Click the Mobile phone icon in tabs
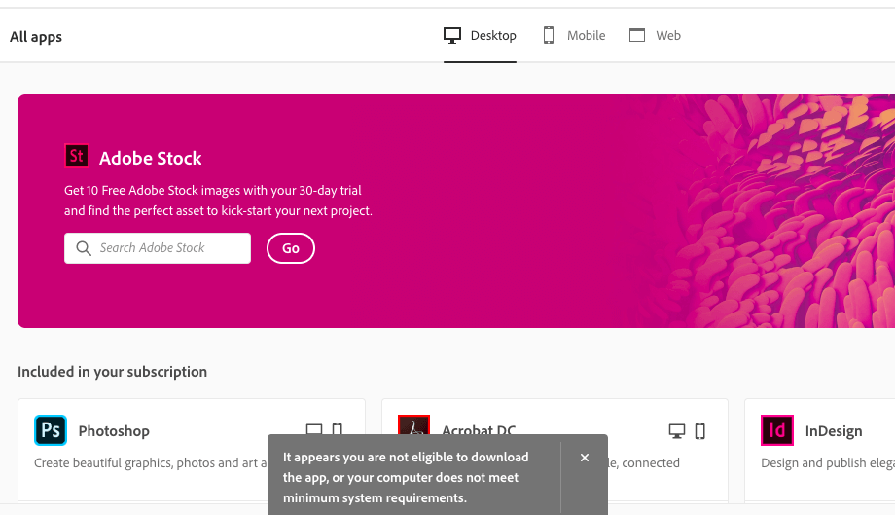Screen dimensions: 895x515 coord(549,35)
